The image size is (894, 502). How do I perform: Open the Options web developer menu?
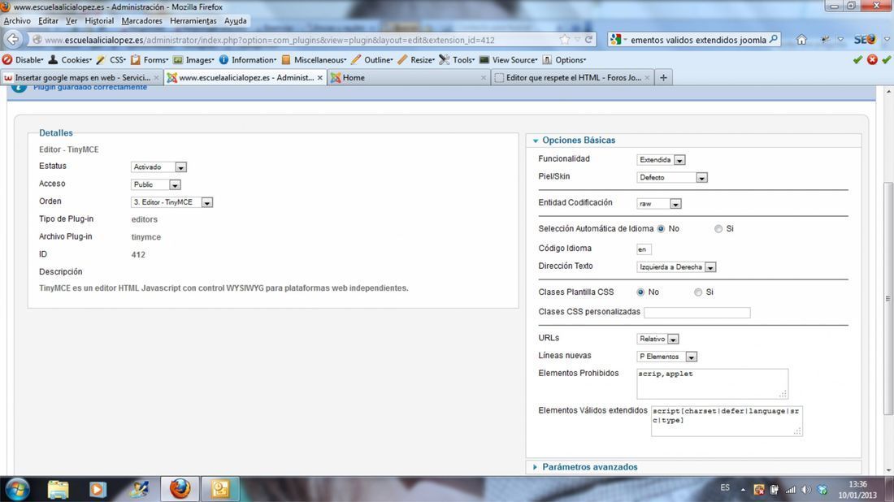pyautogui.click(x=564, y=60)
